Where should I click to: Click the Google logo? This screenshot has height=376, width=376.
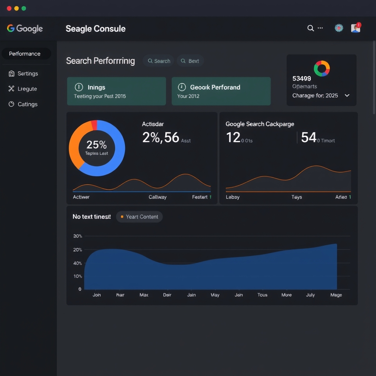click(25, 29)
